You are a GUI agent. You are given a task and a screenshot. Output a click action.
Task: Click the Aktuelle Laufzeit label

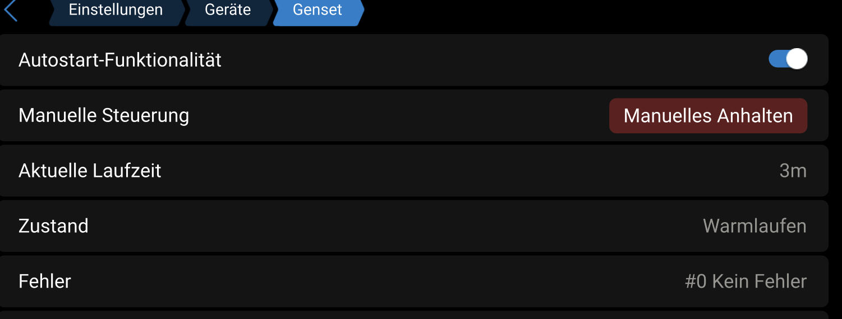point(90,171)
